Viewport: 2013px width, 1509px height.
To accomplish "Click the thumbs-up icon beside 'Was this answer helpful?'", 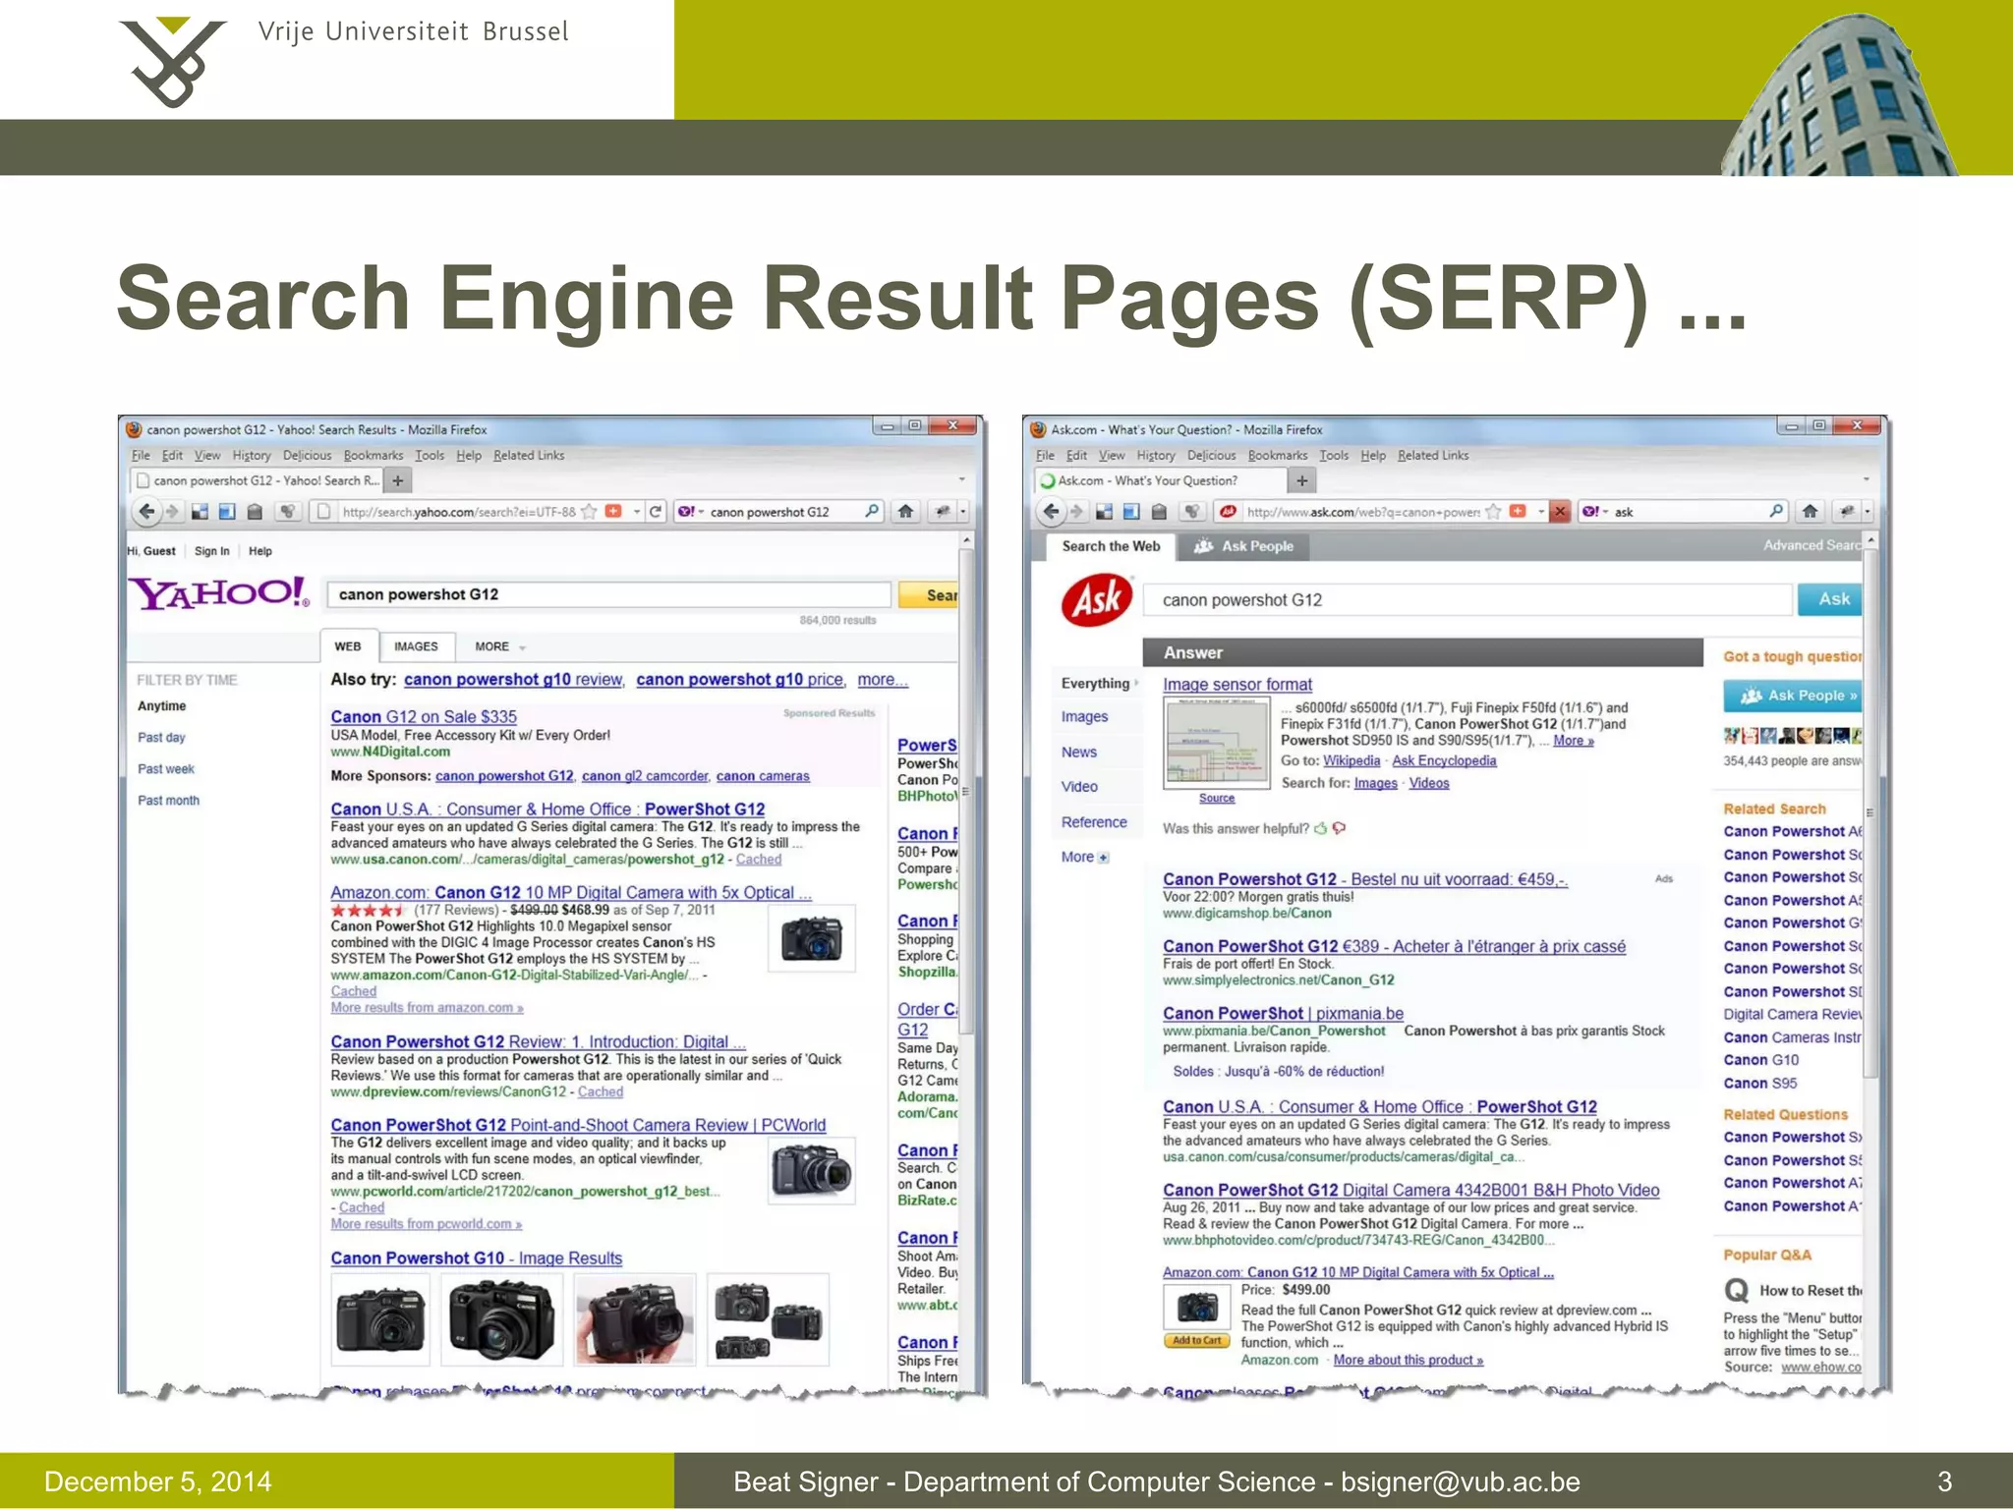I will pos(1320,828).
